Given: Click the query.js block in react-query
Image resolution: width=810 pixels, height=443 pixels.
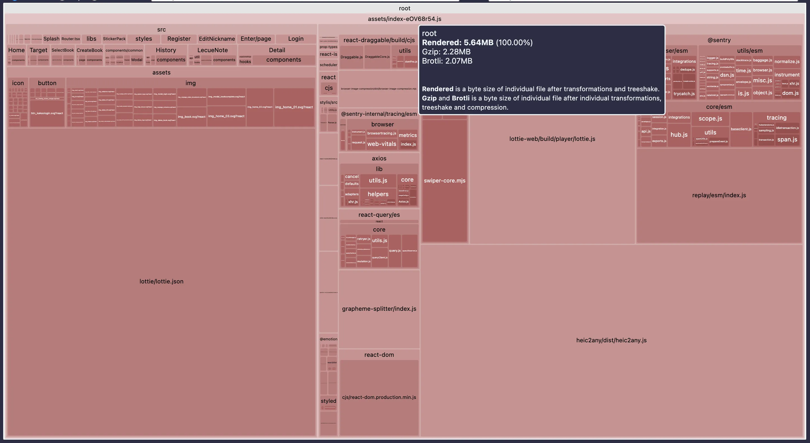Looking at the screenshot, I should [x=395, y=251].
